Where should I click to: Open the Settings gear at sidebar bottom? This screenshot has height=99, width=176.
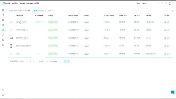point(3,95)
